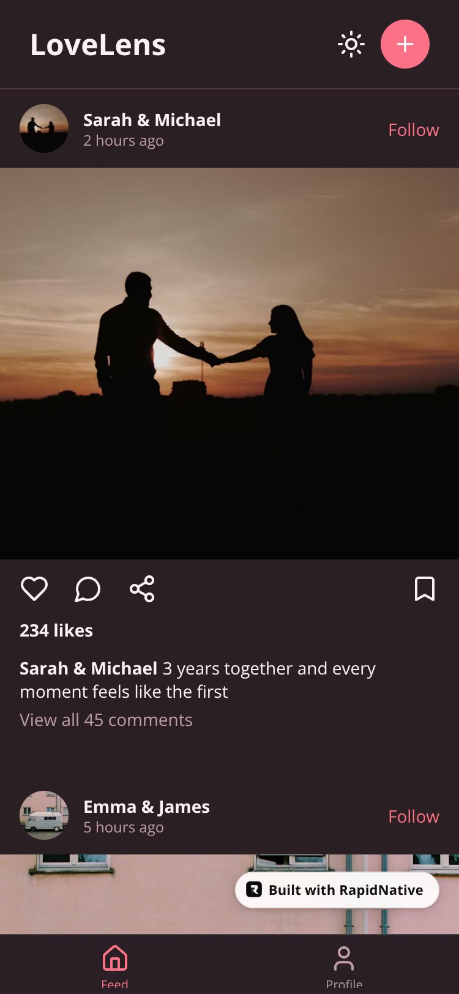Tap the RapidNative logo icon in badge
This screenshot has height=994, width=459.
[x=254, y=890]
